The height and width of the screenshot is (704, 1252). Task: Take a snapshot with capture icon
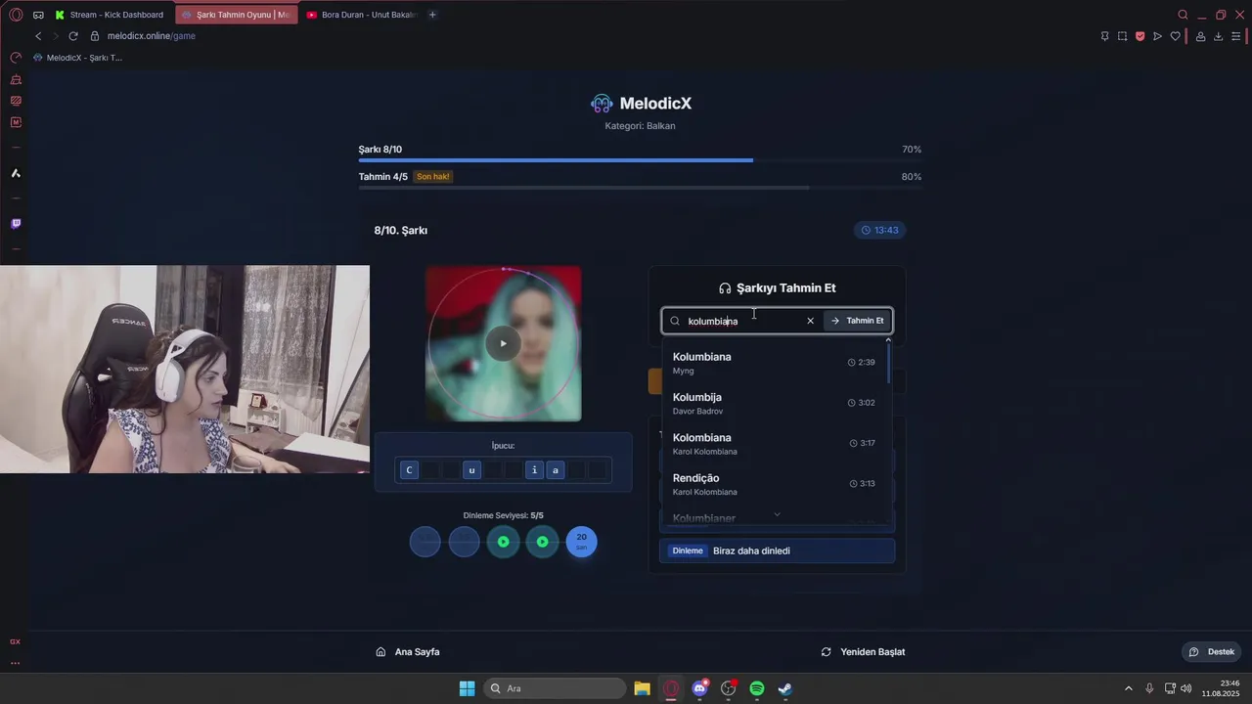[x=1122, y=36]
